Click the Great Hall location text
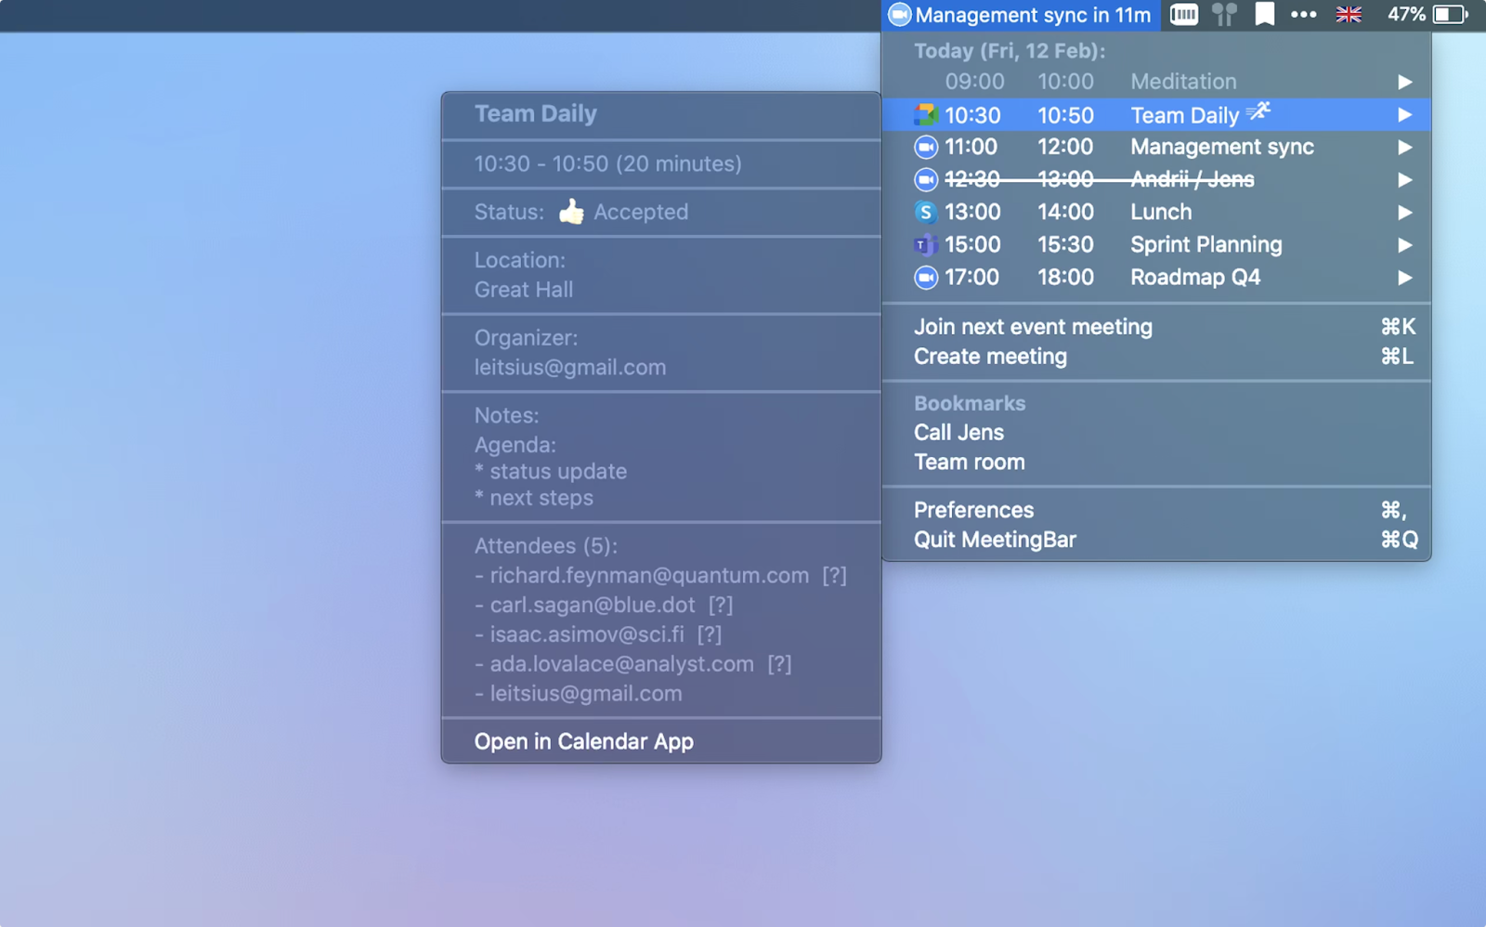Image resolution: width=1486 pixels, height=927 pixels. (524, 290)
